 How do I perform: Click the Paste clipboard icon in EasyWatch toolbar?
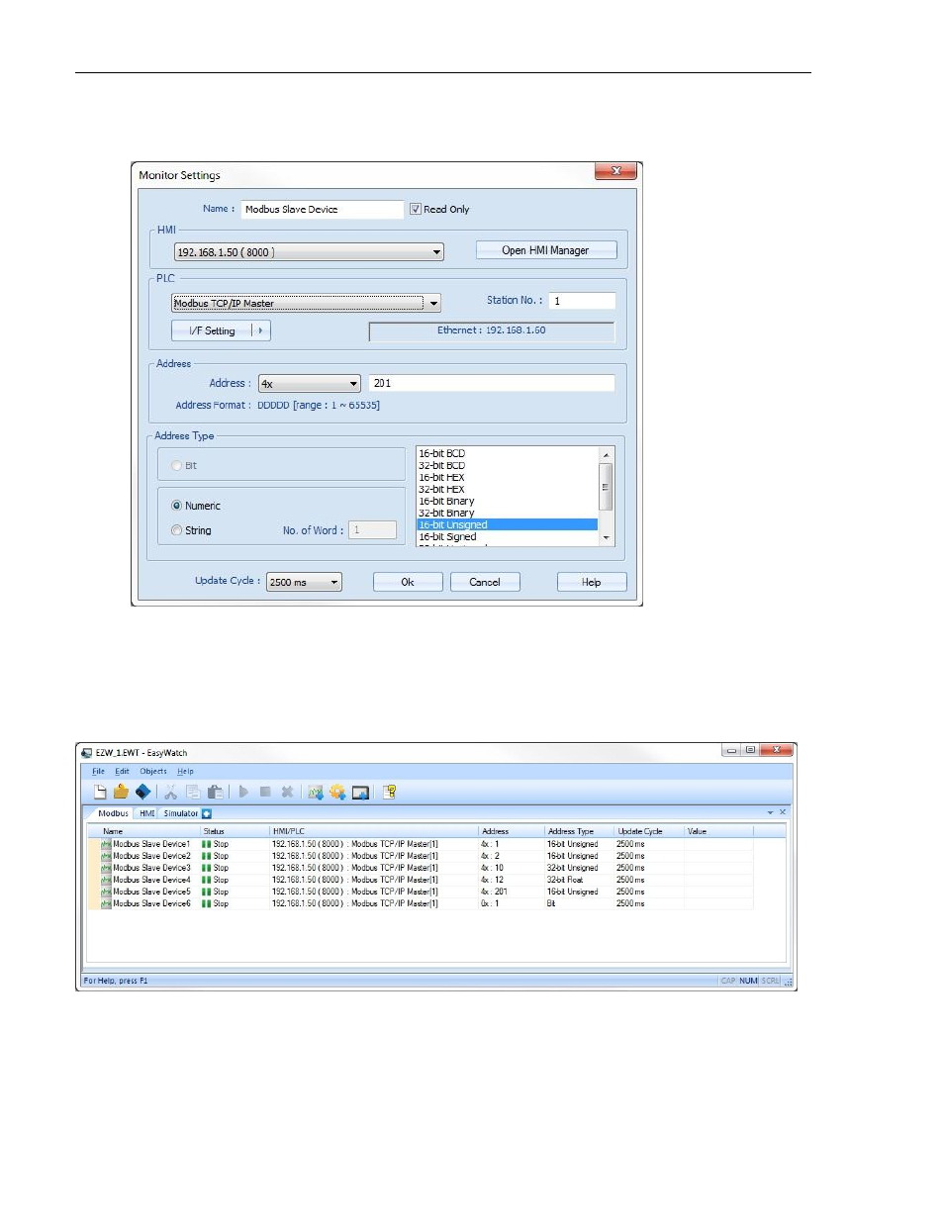click(215, 792)
